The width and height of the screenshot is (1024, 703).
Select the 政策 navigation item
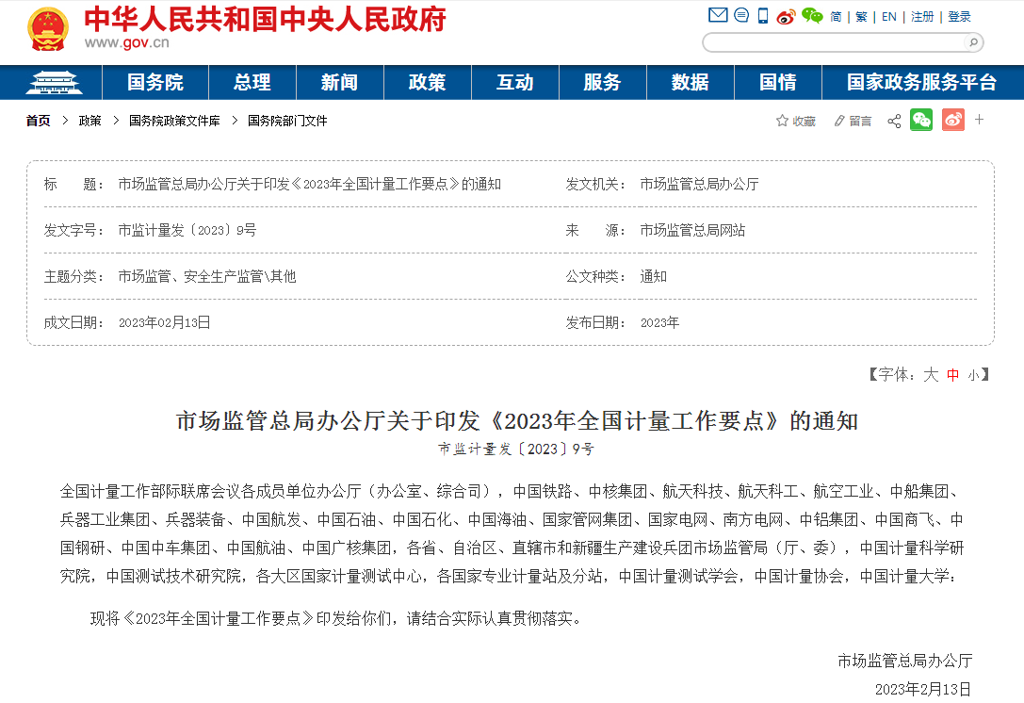pyautogui.click(x=427, y=82)
